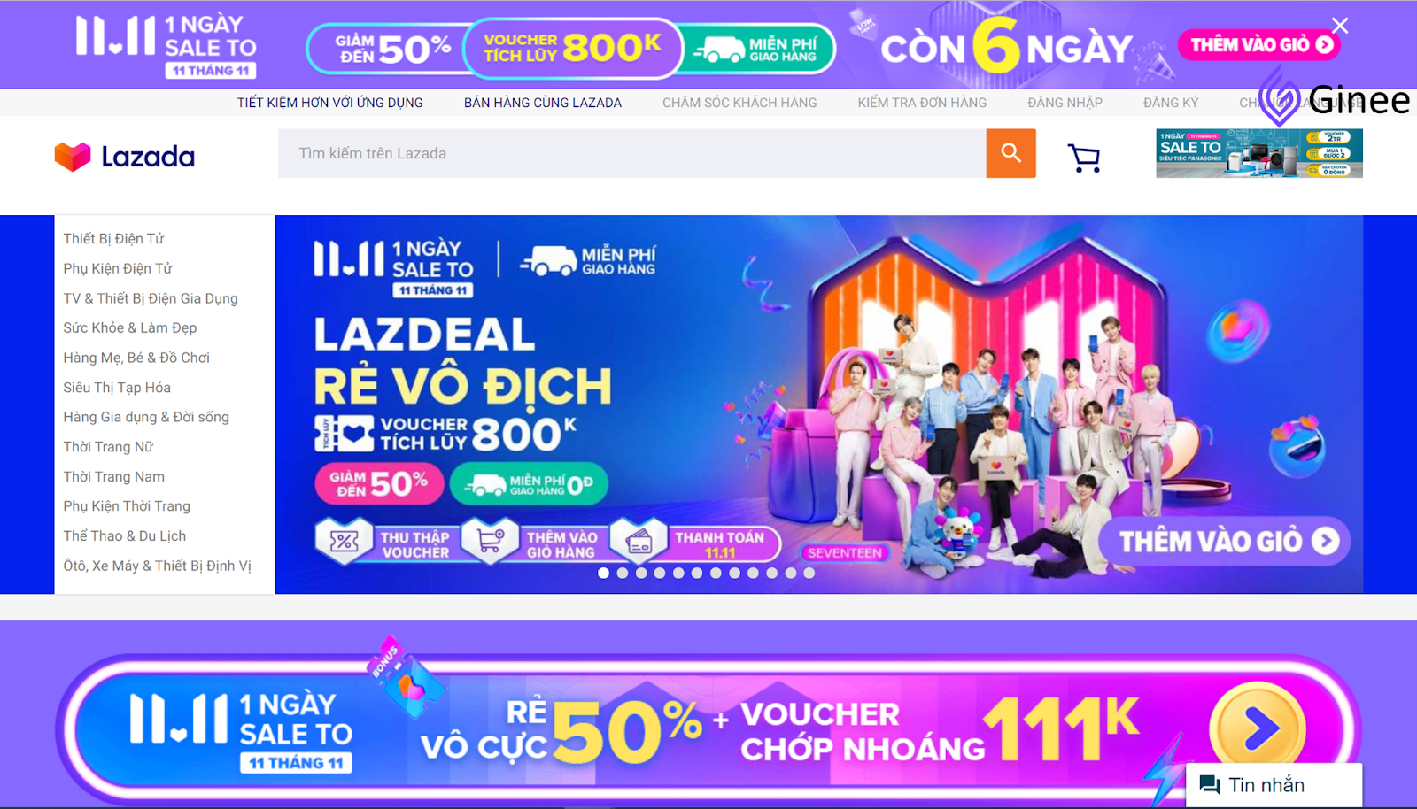Screen dimensions: 1417x809
Task: Open Chăm Sóc Khách Hàng menu
Action: click(x=739, y=103)
